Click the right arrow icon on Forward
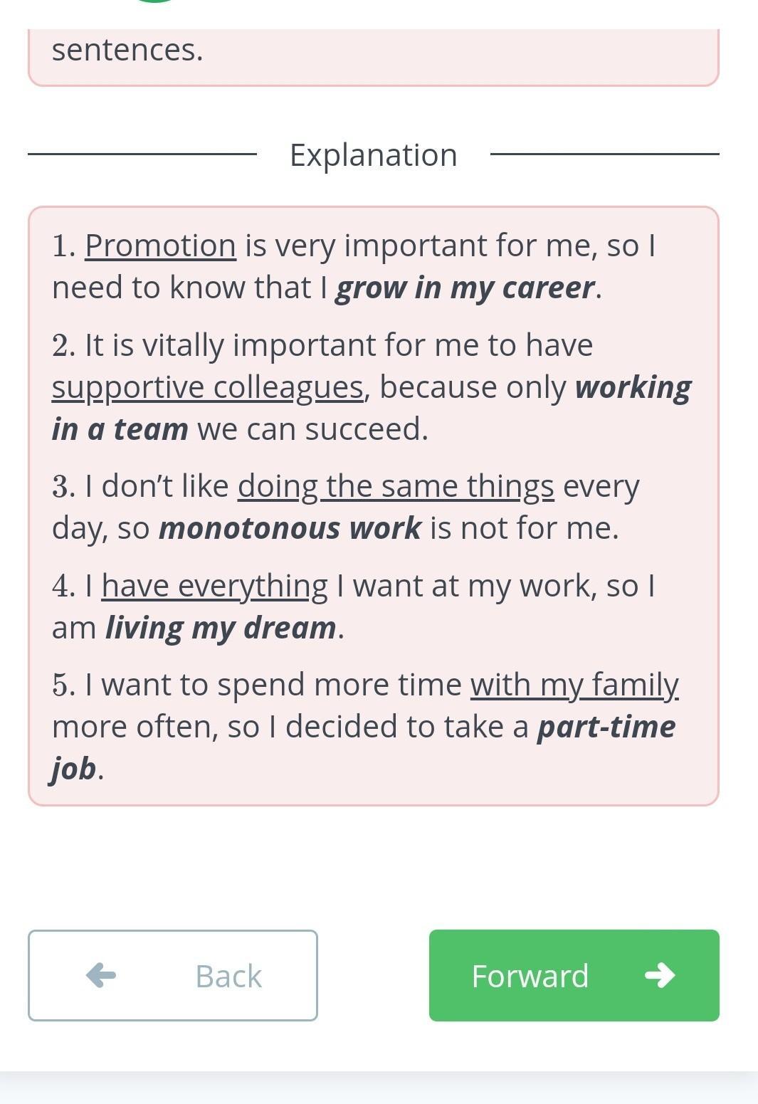 click(660, 975)
